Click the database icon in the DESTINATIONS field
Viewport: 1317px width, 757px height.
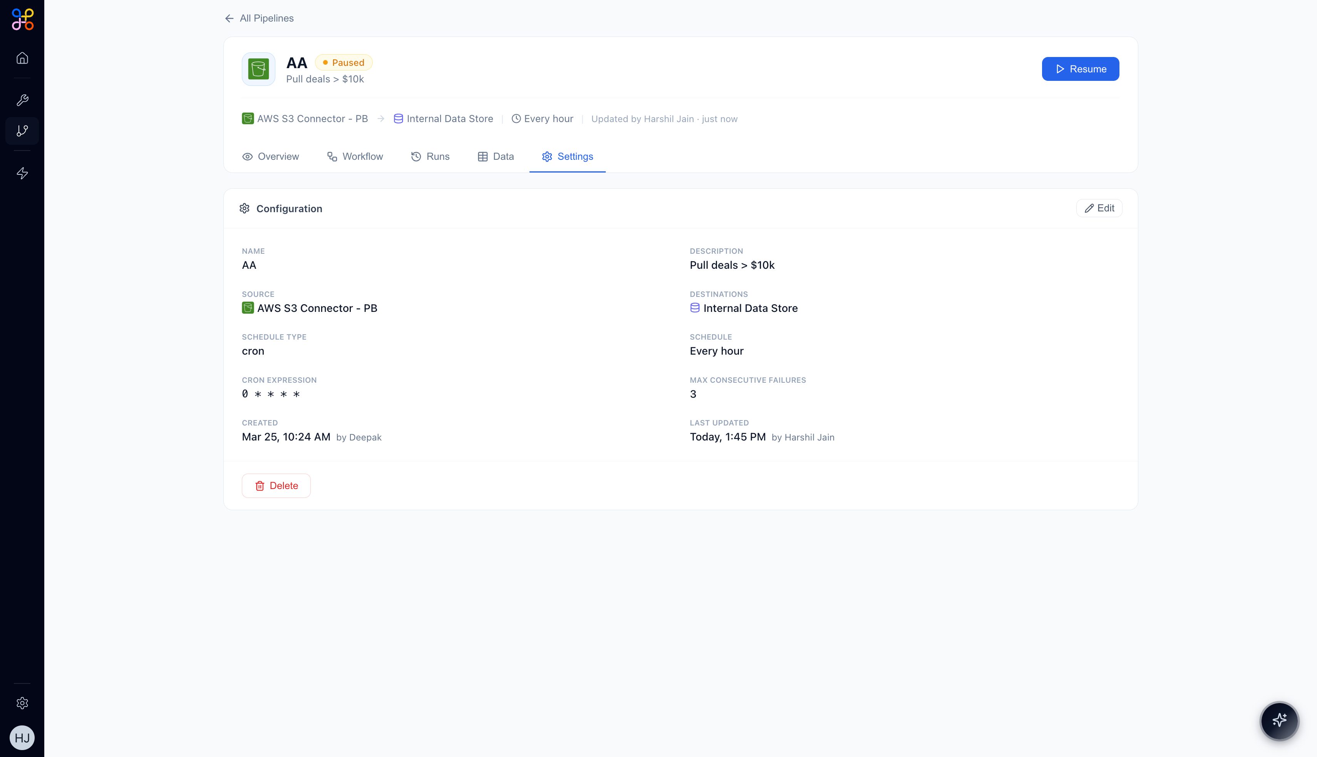click(695, 308)
